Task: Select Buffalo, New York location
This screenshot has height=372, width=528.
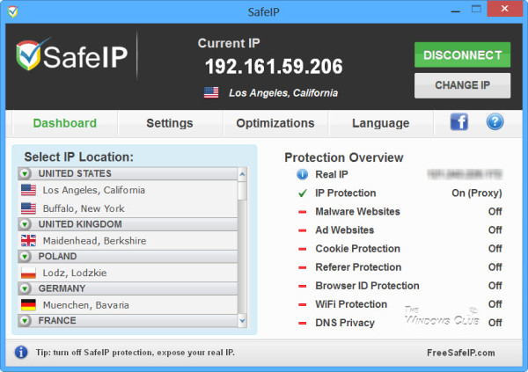Action: [x=128, y=208]
